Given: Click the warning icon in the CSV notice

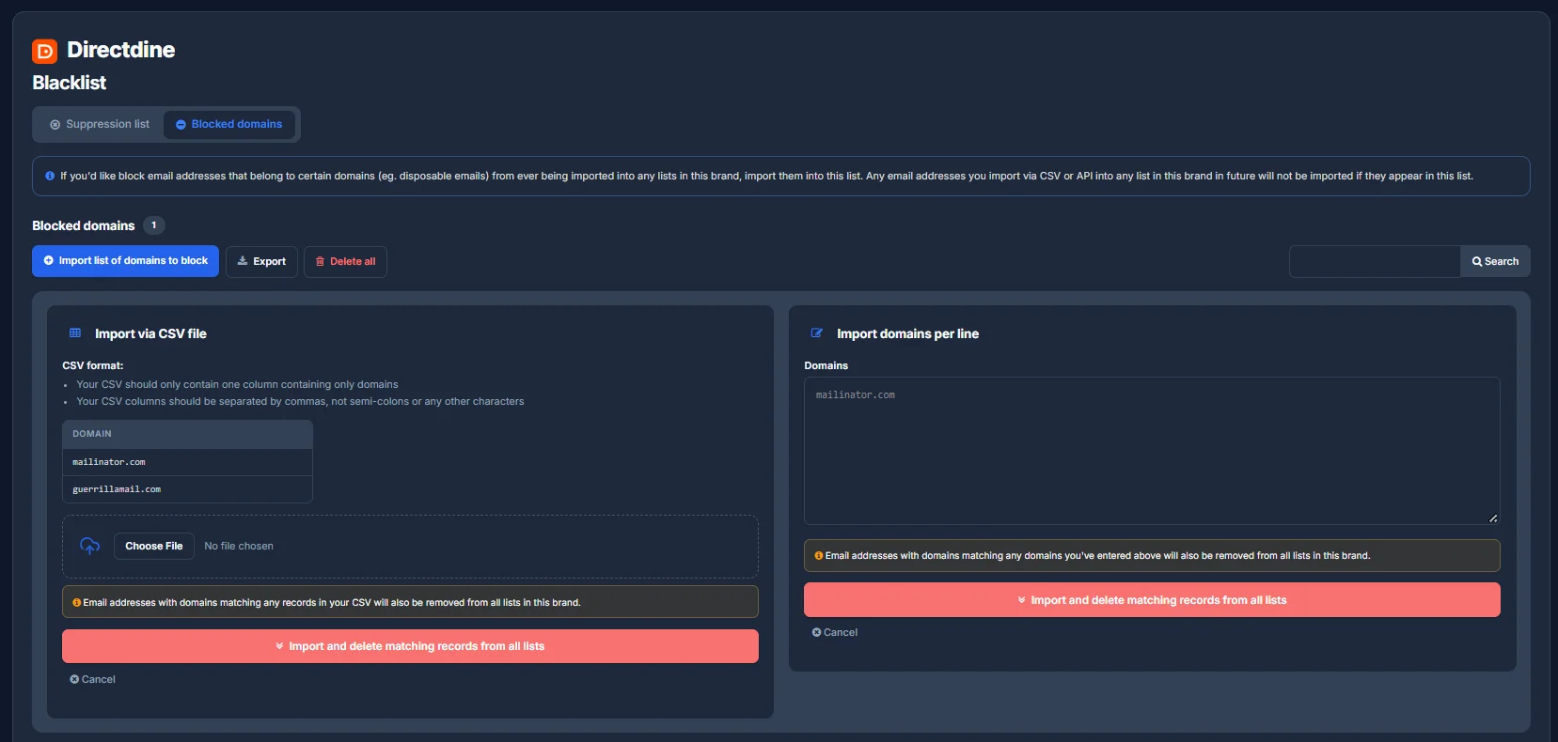Looking at the screenshot, I should pos(77,602).
